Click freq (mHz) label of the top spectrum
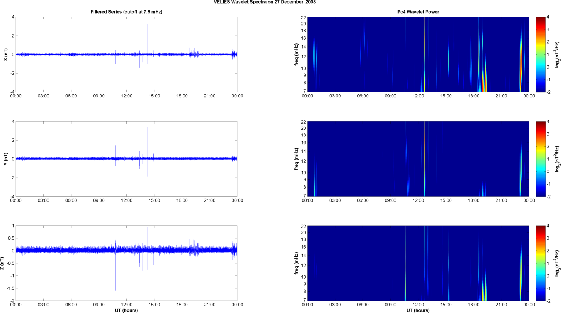 [x=296, y=54]
